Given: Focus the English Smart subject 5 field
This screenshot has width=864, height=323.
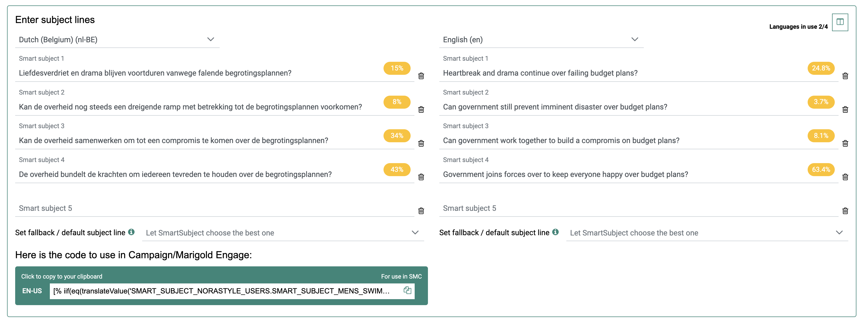Looking at the screenshot, I should [637, 208].
